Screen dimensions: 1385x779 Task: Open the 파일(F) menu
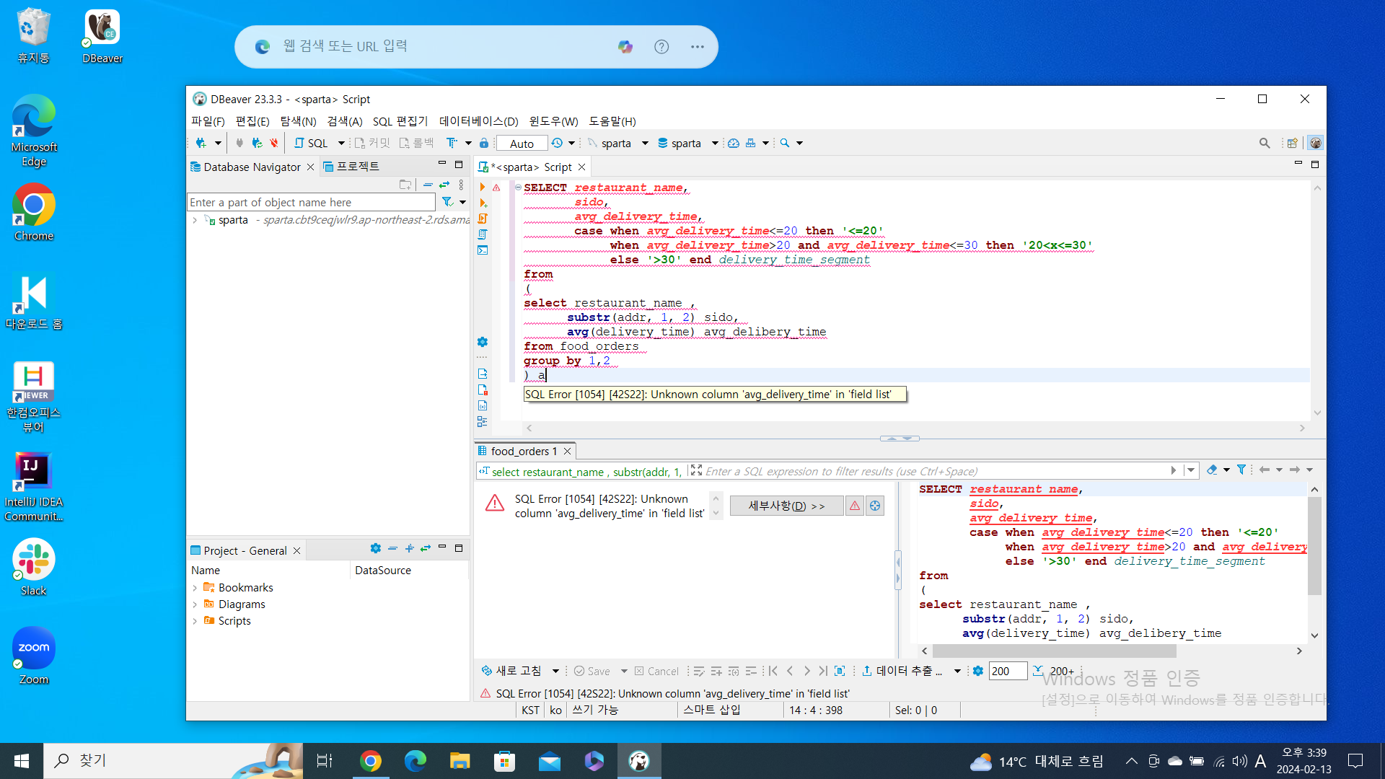point(208,121)
